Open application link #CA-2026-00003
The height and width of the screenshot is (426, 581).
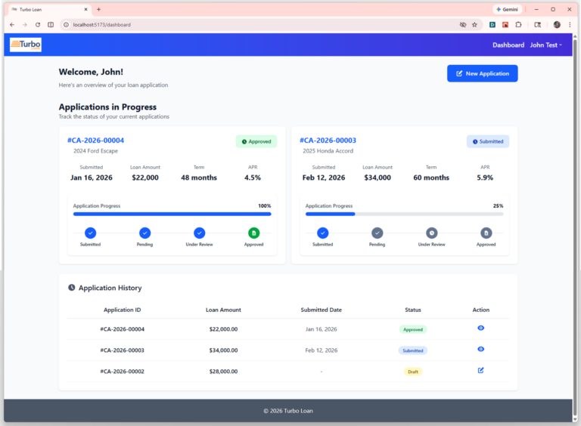click(328, 140)
